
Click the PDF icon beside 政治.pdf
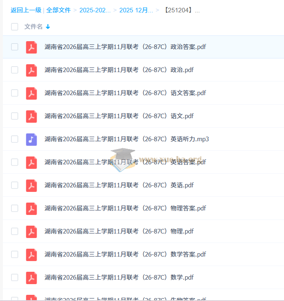click(31, 70)
